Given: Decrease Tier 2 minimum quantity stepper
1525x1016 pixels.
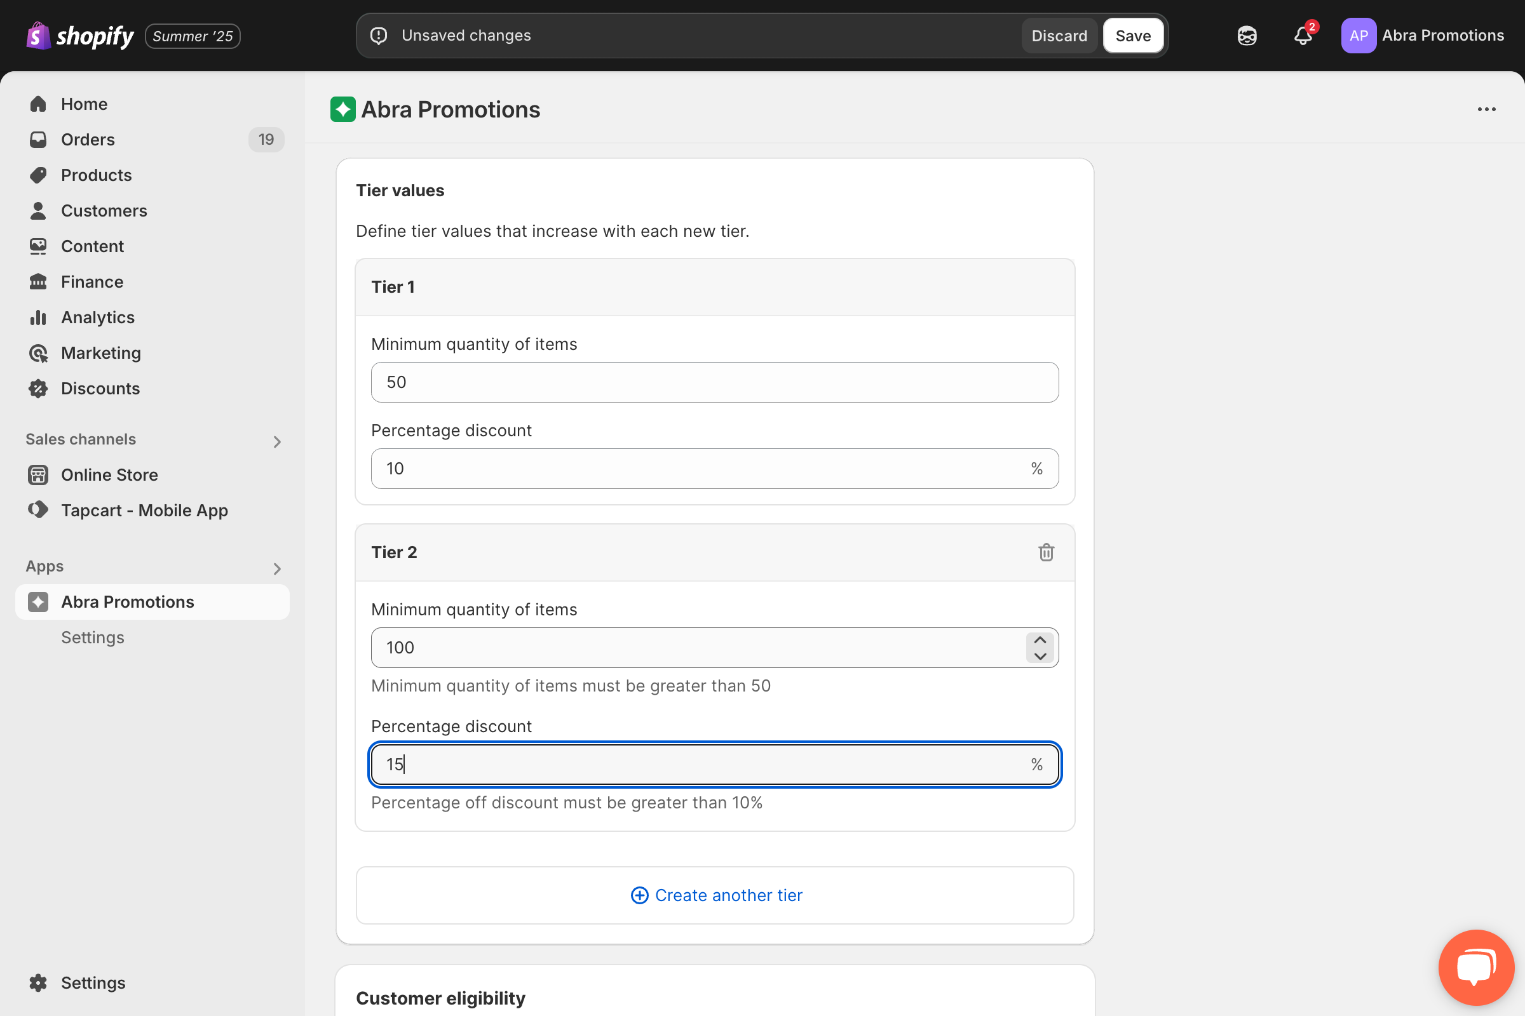Looking at the screenshot, I should coord(1040,656).
